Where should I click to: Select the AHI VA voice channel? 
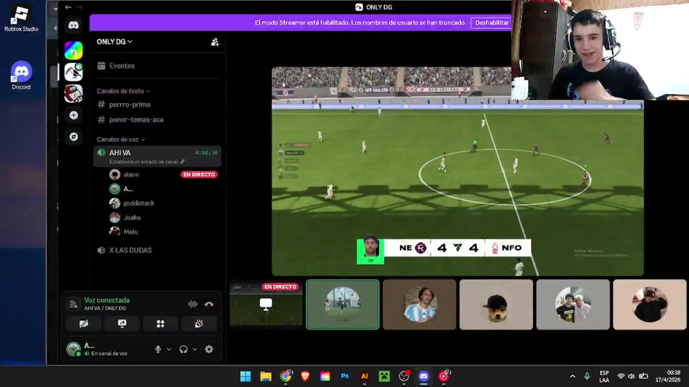157,156
